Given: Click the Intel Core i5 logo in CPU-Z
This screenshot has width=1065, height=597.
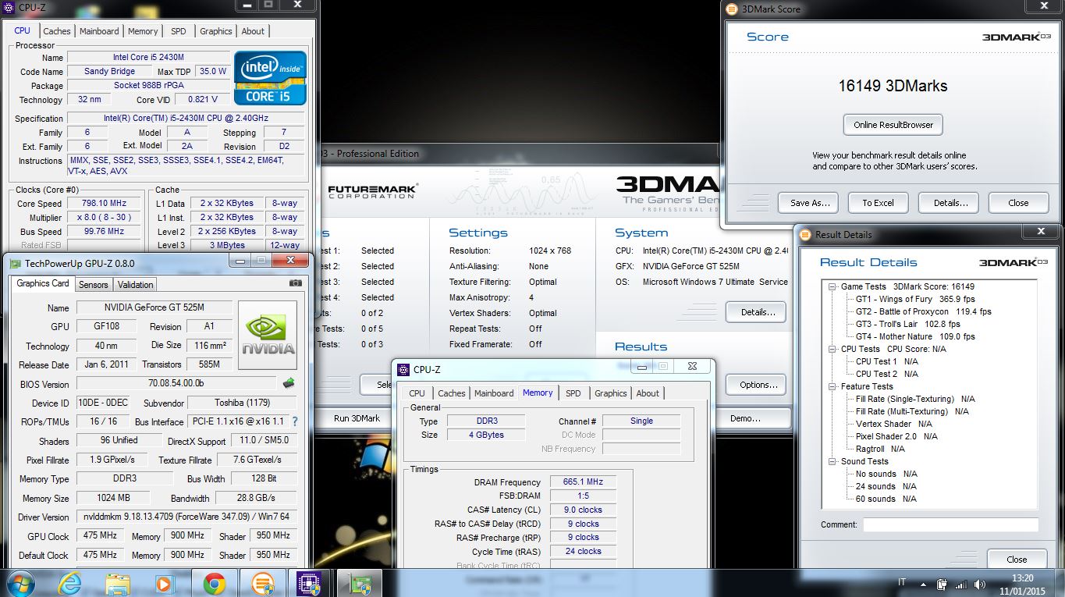Looking at the screenshot, I should click(x=271, y=78).
